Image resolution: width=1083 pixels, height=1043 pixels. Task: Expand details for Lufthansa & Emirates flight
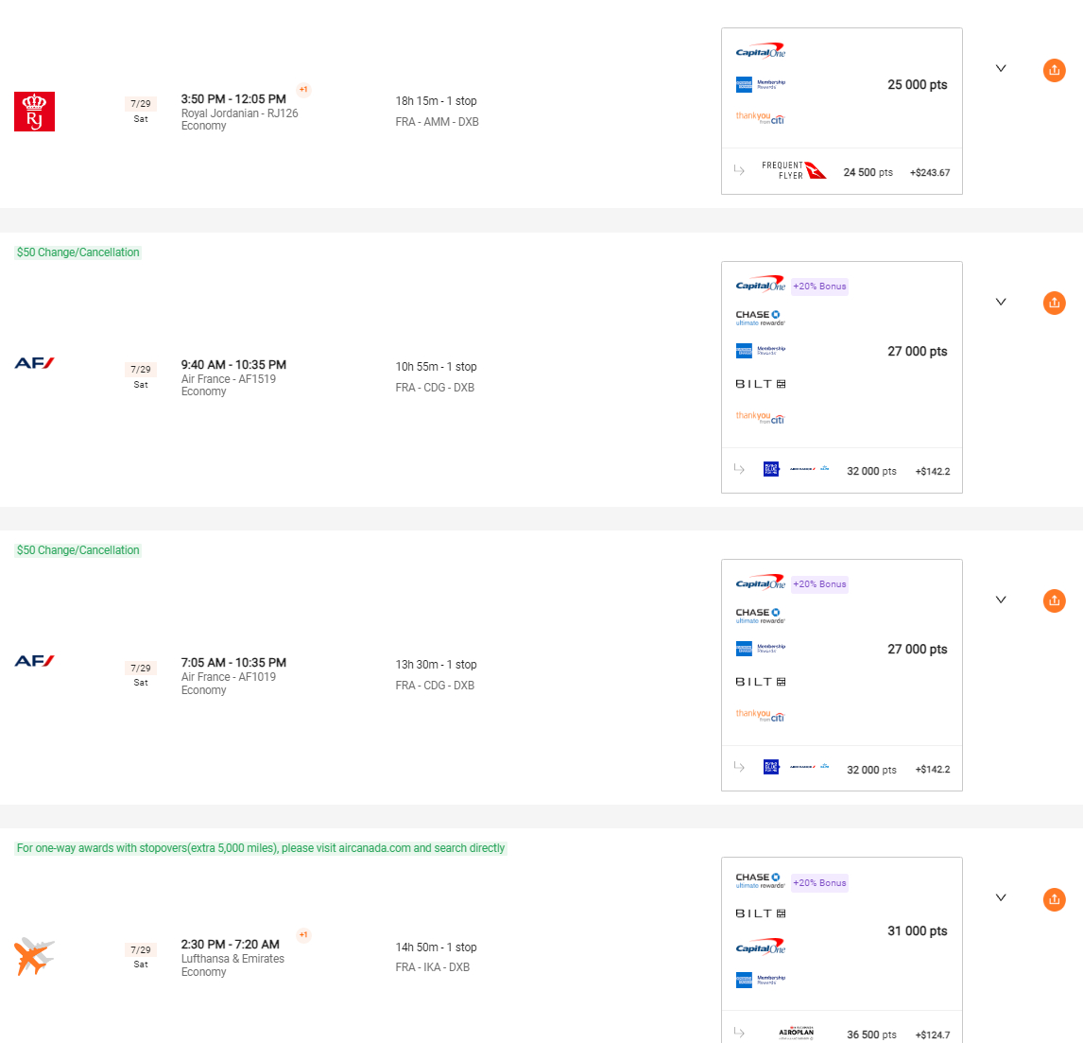[1001, 898]
